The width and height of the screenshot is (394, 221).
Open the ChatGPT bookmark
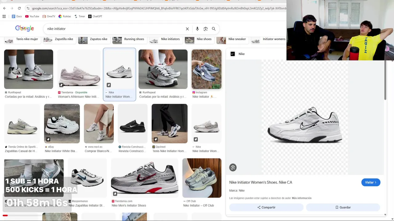(95, 16)
